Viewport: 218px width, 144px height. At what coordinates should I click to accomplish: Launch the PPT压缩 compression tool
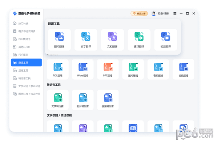click(108, 69)
